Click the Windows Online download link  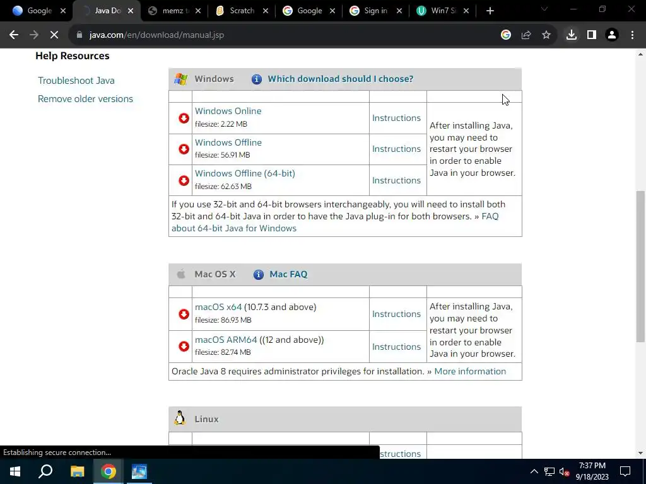pos(228,111)
